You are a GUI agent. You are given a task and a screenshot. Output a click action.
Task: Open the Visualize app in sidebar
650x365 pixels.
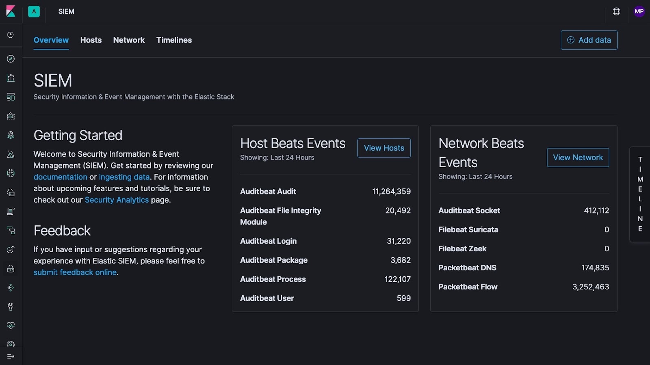pyautogui.click(x=11, y=78)
